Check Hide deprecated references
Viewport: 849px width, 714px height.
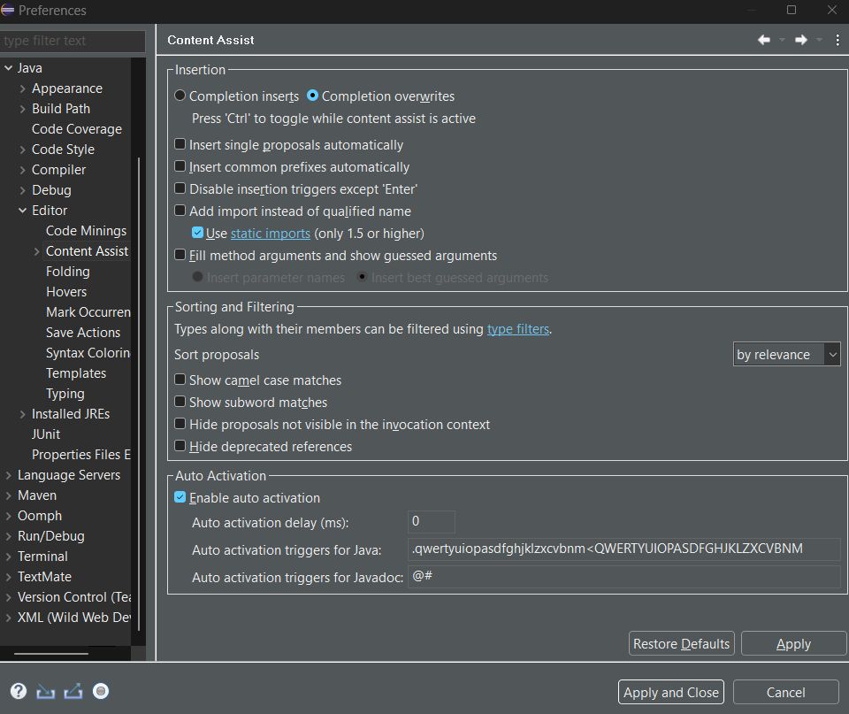coord(180,447)
